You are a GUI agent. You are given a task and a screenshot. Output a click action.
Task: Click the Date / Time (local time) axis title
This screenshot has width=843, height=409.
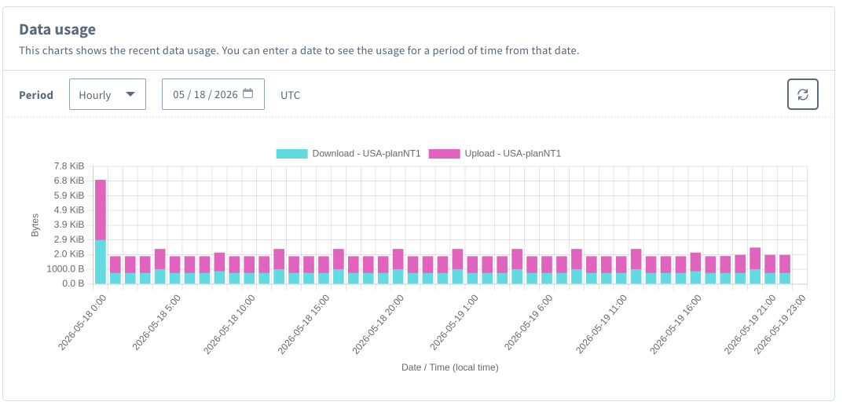pos(450,367)
